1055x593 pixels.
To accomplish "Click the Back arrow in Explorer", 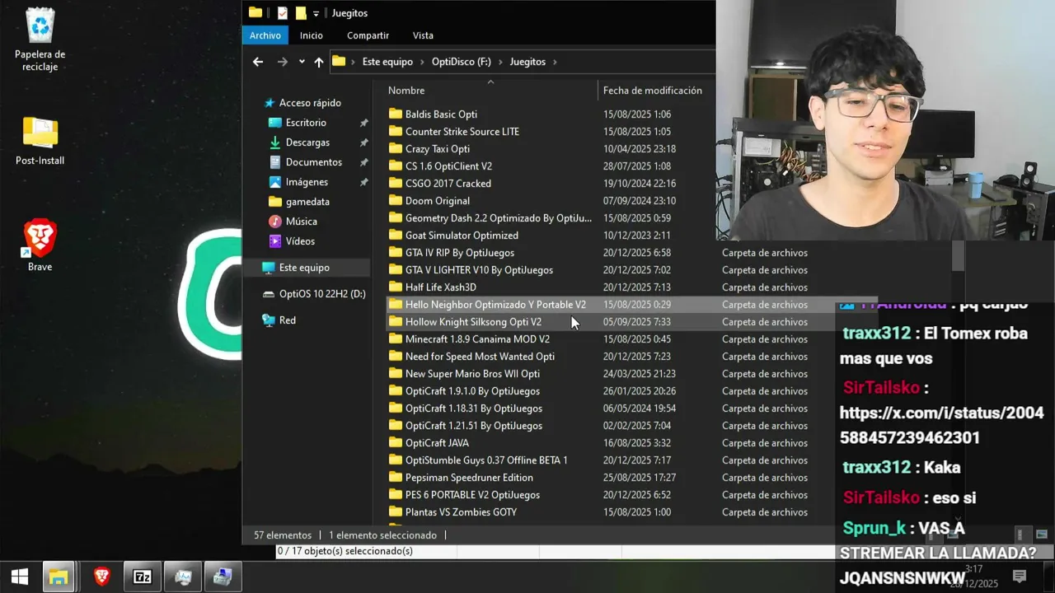I will [x=258, y=62].
